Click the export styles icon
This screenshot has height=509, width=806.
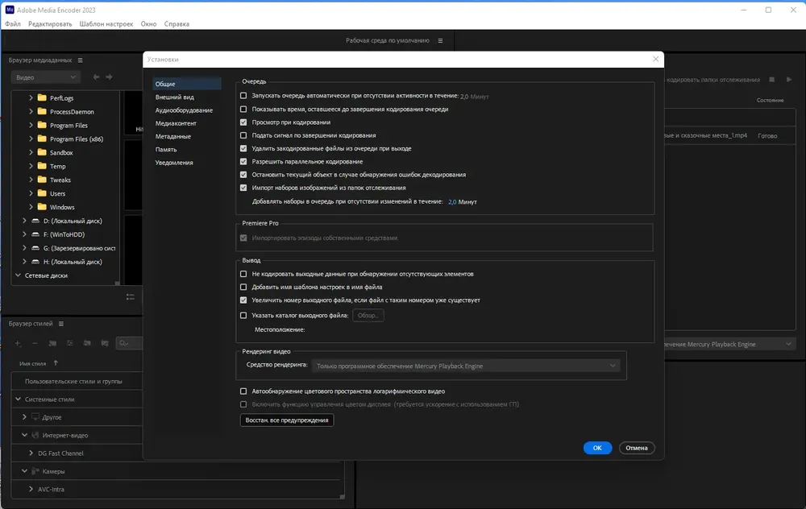pyautogui.click(x=105, y=343)
